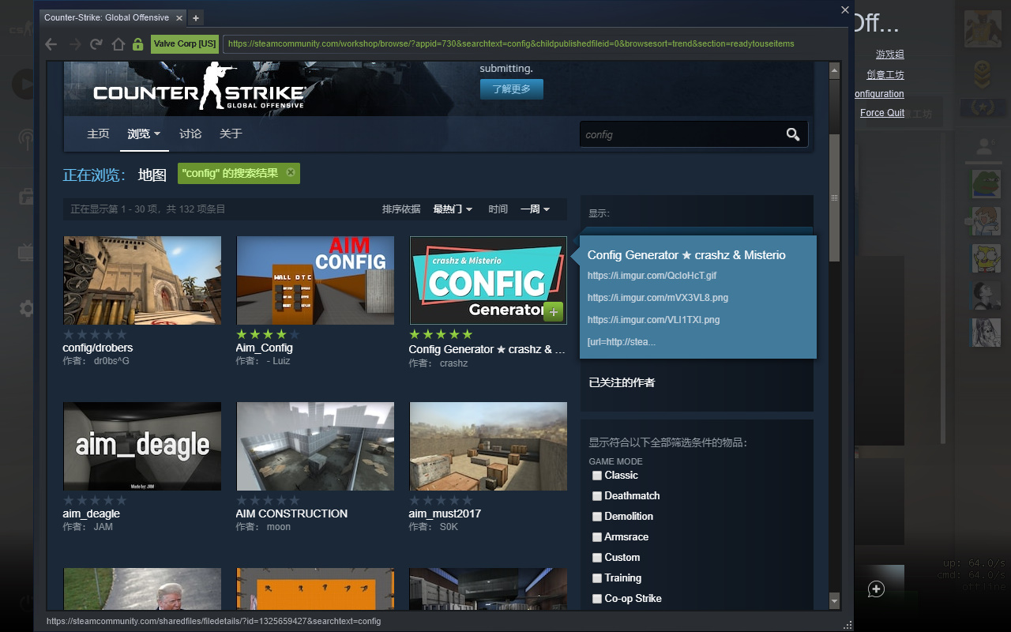This screenshot has width=1011, height=632.
Task: Open the AIM CONSTRUCTION thumbnail
Action: pyautogui.click(x=315, y=446)
